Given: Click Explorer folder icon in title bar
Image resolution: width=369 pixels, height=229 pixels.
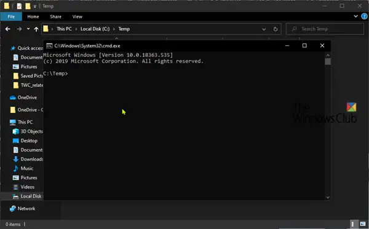Looking at the screenshot, I should [7, 6].
